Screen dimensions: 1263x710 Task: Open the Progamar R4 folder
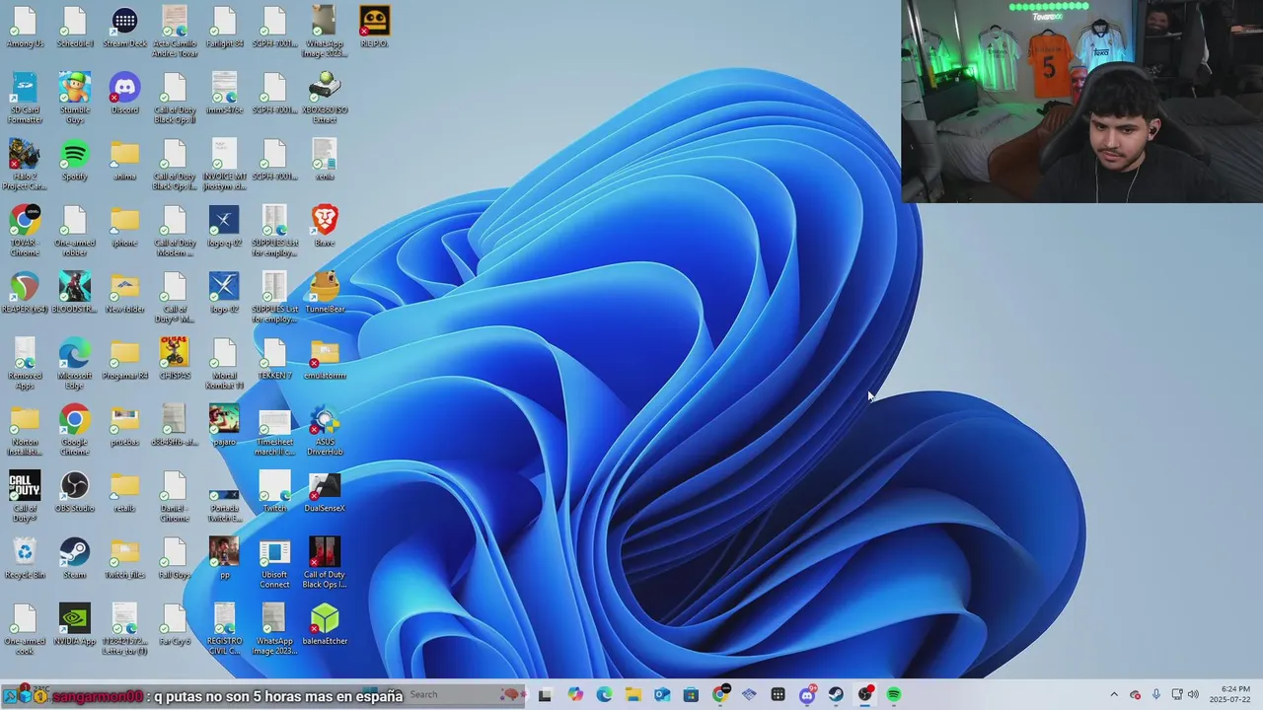[x=124, y=359]
